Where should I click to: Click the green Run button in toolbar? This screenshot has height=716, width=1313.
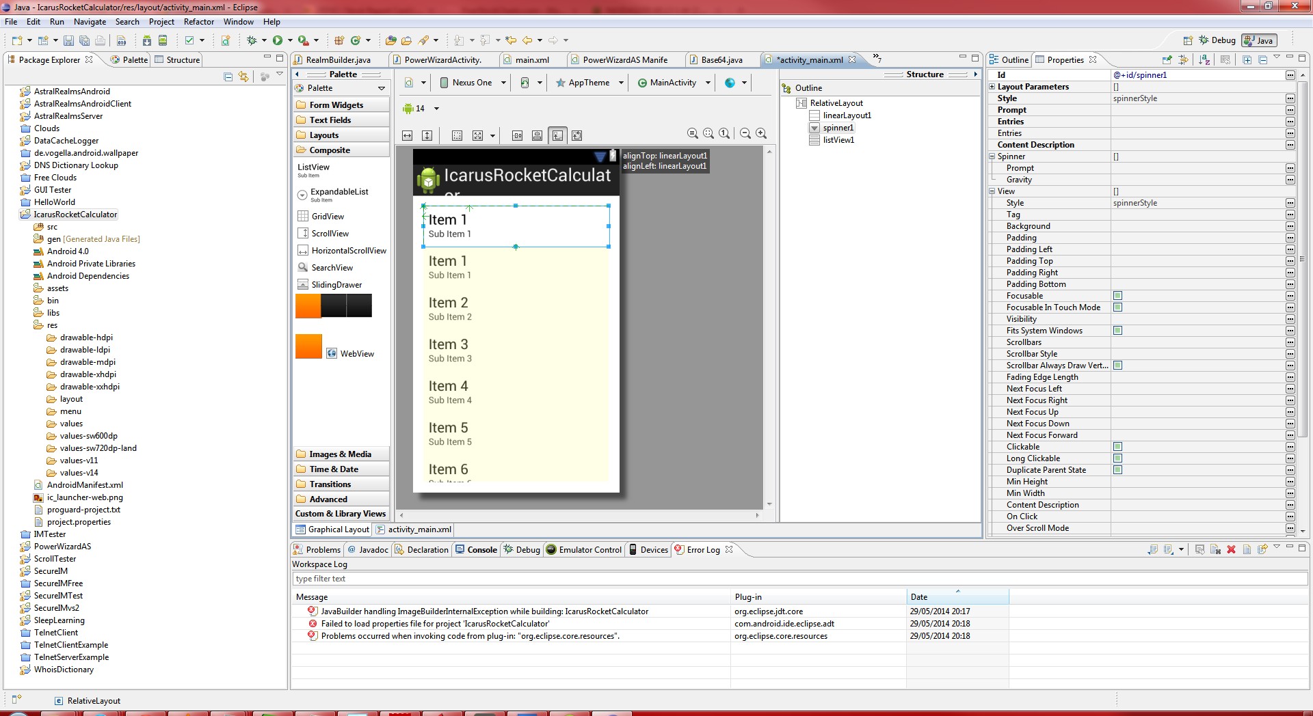point(278,41)
